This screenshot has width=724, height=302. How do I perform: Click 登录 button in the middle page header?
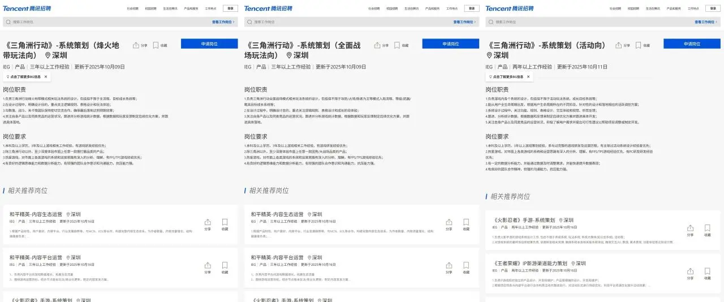click(472, 8)
